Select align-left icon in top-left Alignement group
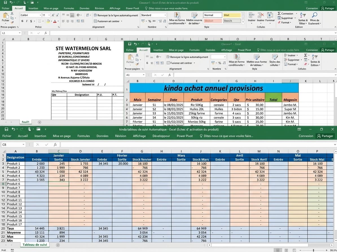Image resolution: width=337 pixels, height=252 pixels. click(63, 21)
